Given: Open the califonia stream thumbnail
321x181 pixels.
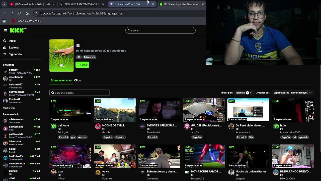Looking at the screenshot, I should 70,110.
